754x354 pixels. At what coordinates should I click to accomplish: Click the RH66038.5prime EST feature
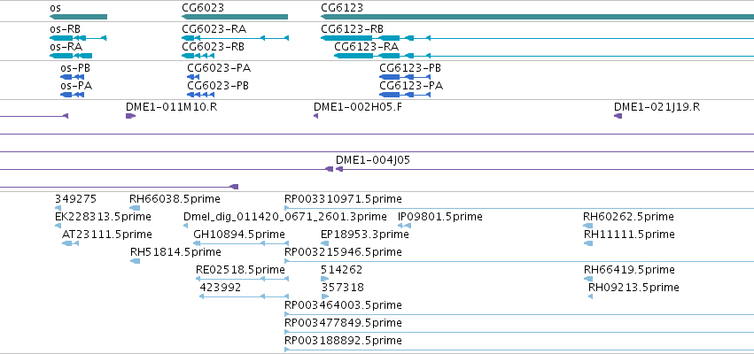point(135,208)
